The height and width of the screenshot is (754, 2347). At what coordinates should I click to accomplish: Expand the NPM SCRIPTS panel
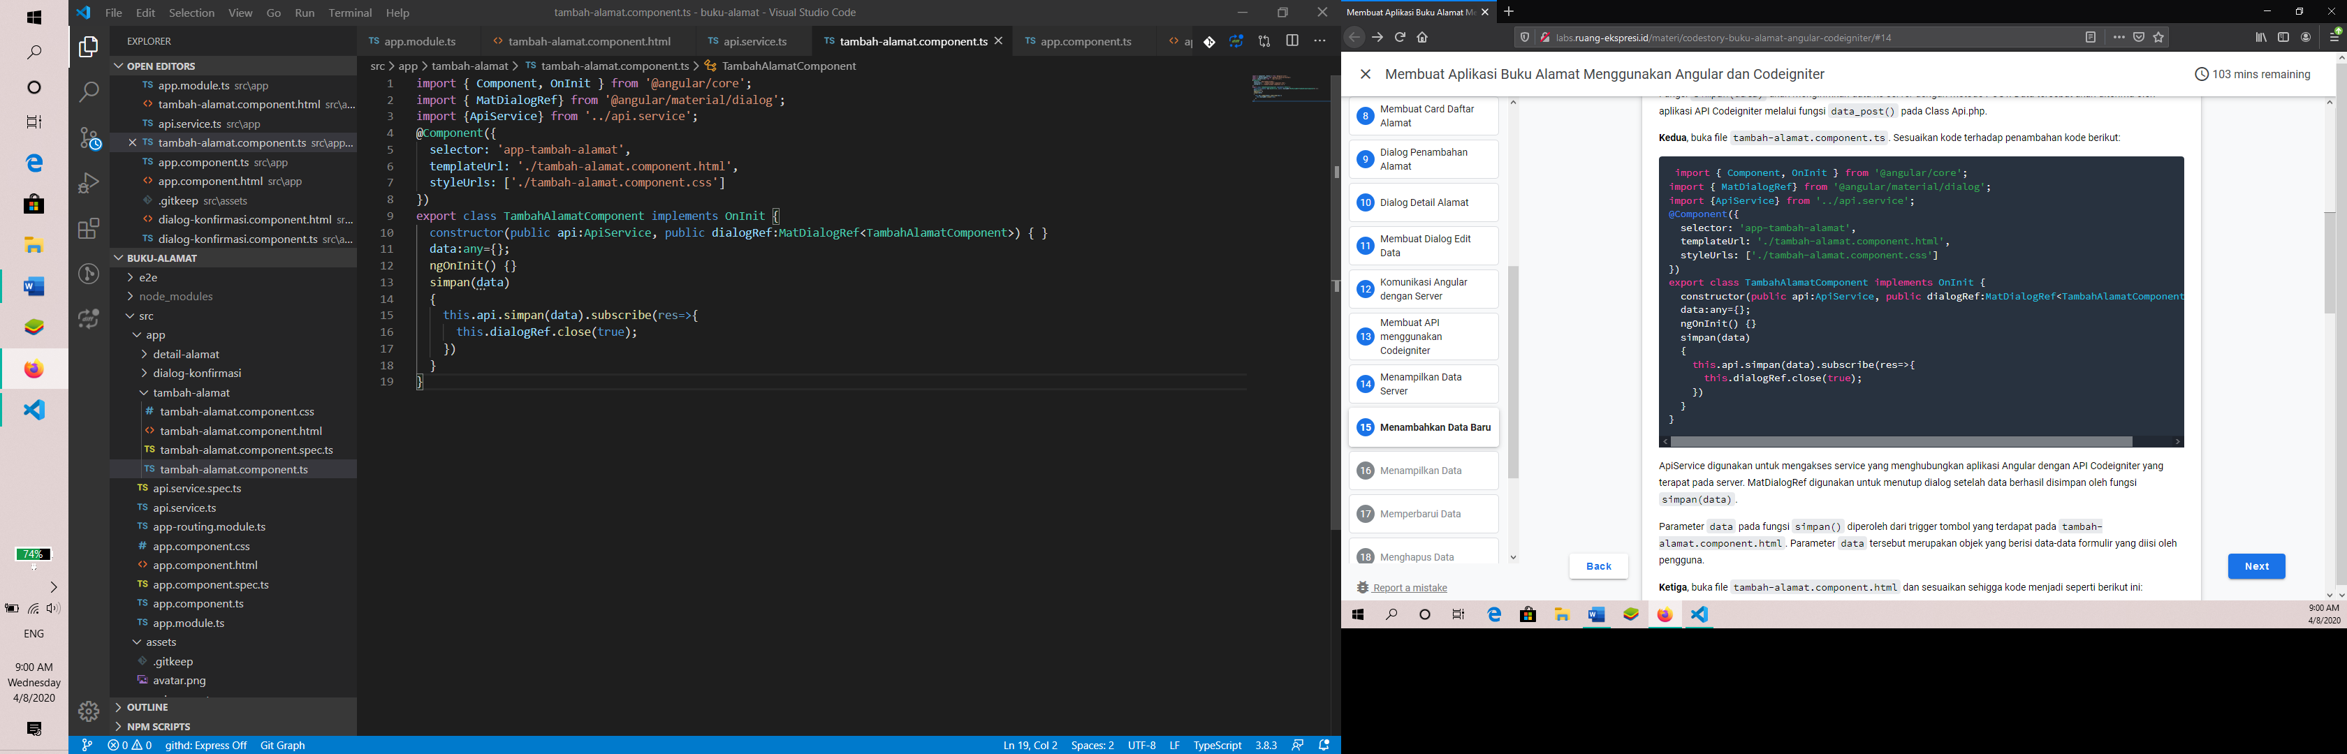(x=233, y=727)
